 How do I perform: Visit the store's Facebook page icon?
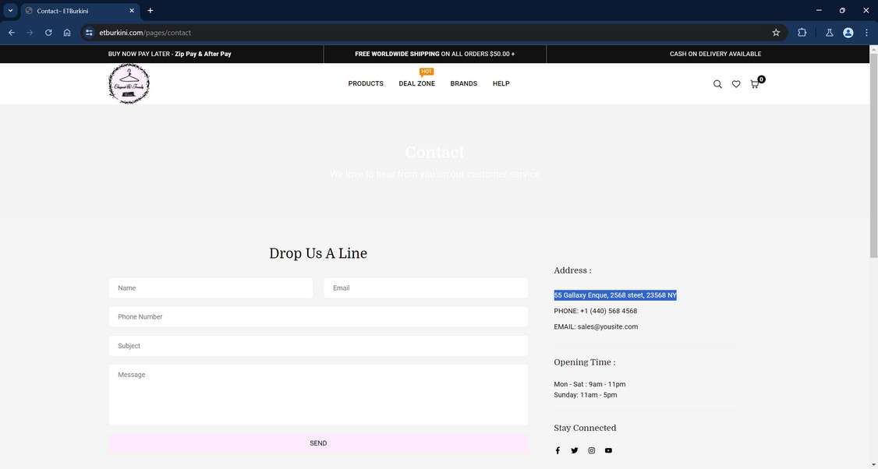[558, 450]
